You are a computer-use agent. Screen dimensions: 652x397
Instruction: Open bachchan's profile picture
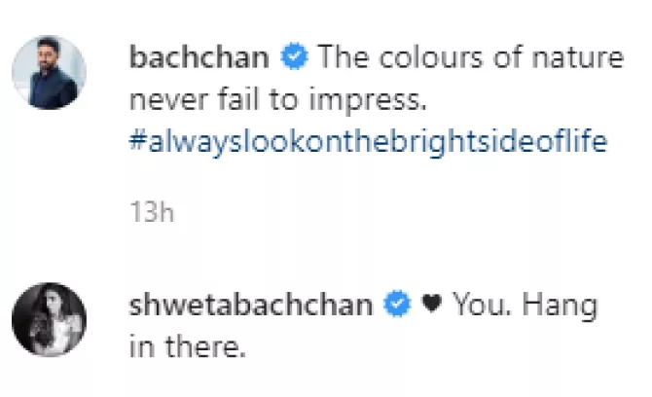coord(55,78)
